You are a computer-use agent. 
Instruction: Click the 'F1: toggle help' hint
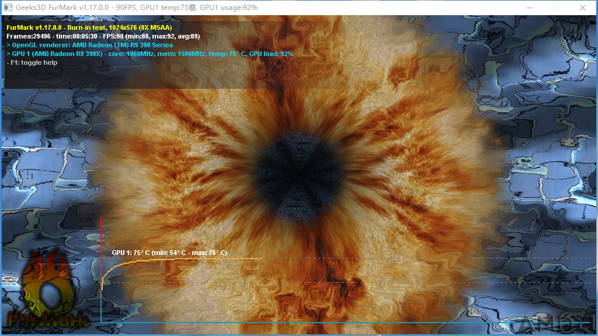point(32,62)
